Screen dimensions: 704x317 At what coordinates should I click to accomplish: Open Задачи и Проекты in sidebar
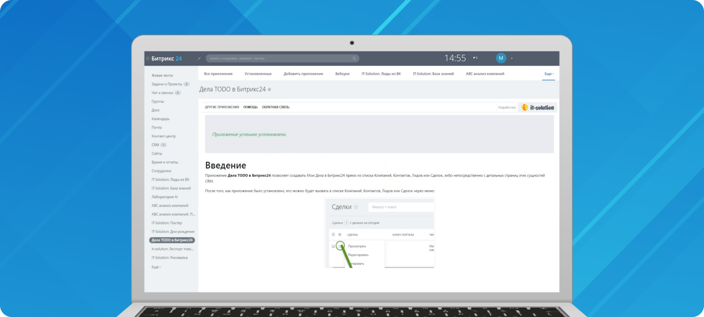click(x=167, y=84)
